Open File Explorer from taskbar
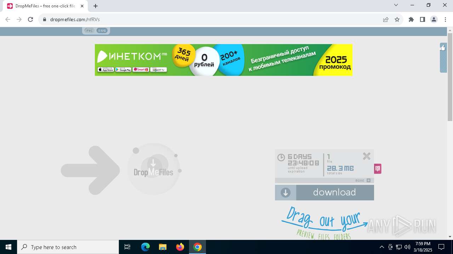This screenshot has width=453, height=254. coord(163,247)
